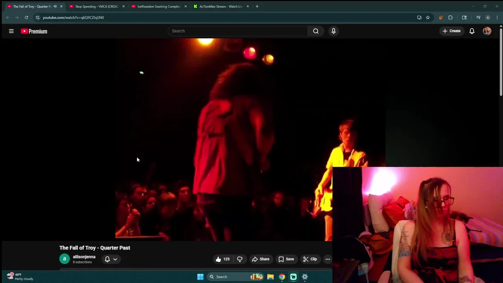The width and height of the screenshot is (503, 283).
Task: Dislike the video with thumbs down
Action: tap(240, 259)
